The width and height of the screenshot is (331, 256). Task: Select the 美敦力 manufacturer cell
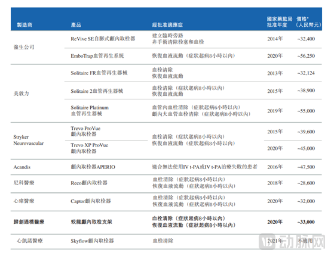21,93
